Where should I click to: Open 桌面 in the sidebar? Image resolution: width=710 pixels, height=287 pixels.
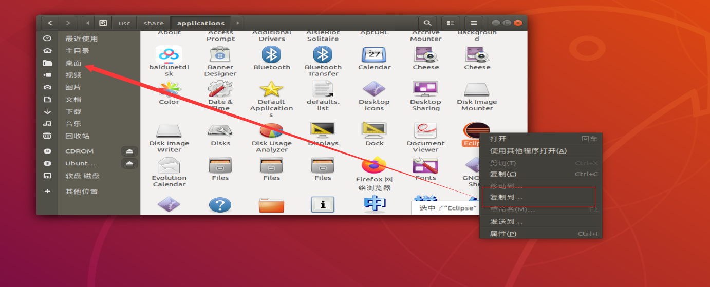[73, 63]
